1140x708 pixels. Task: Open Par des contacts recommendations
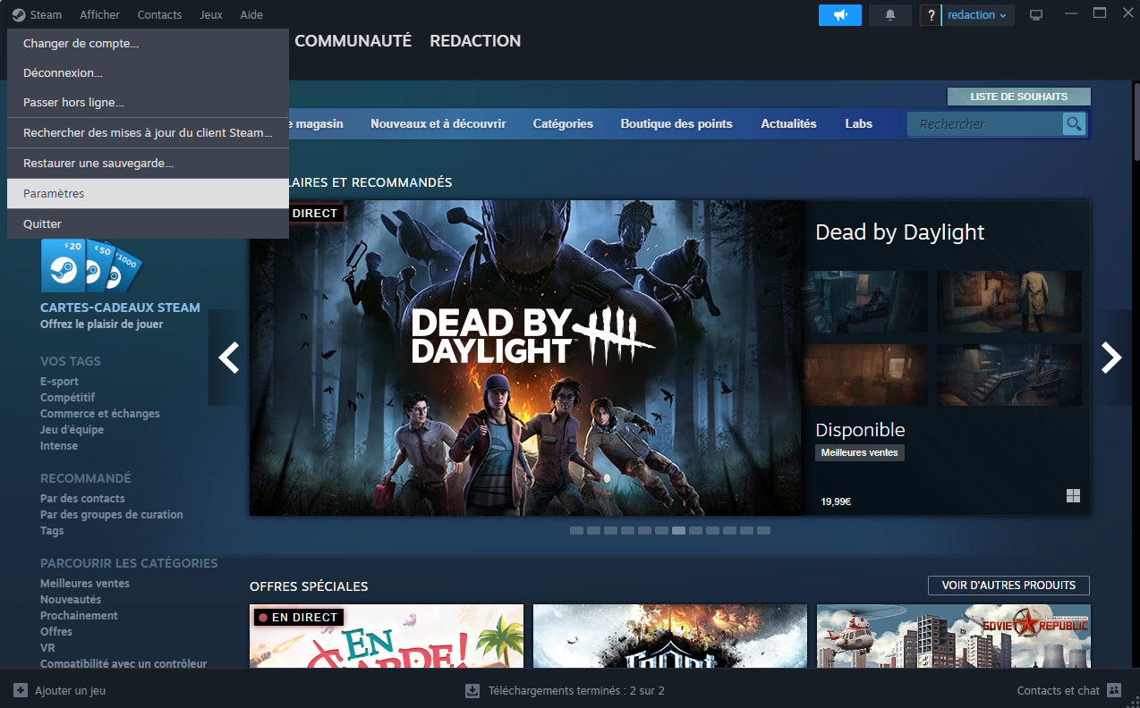pyautogui.click(x=82, y=499)
